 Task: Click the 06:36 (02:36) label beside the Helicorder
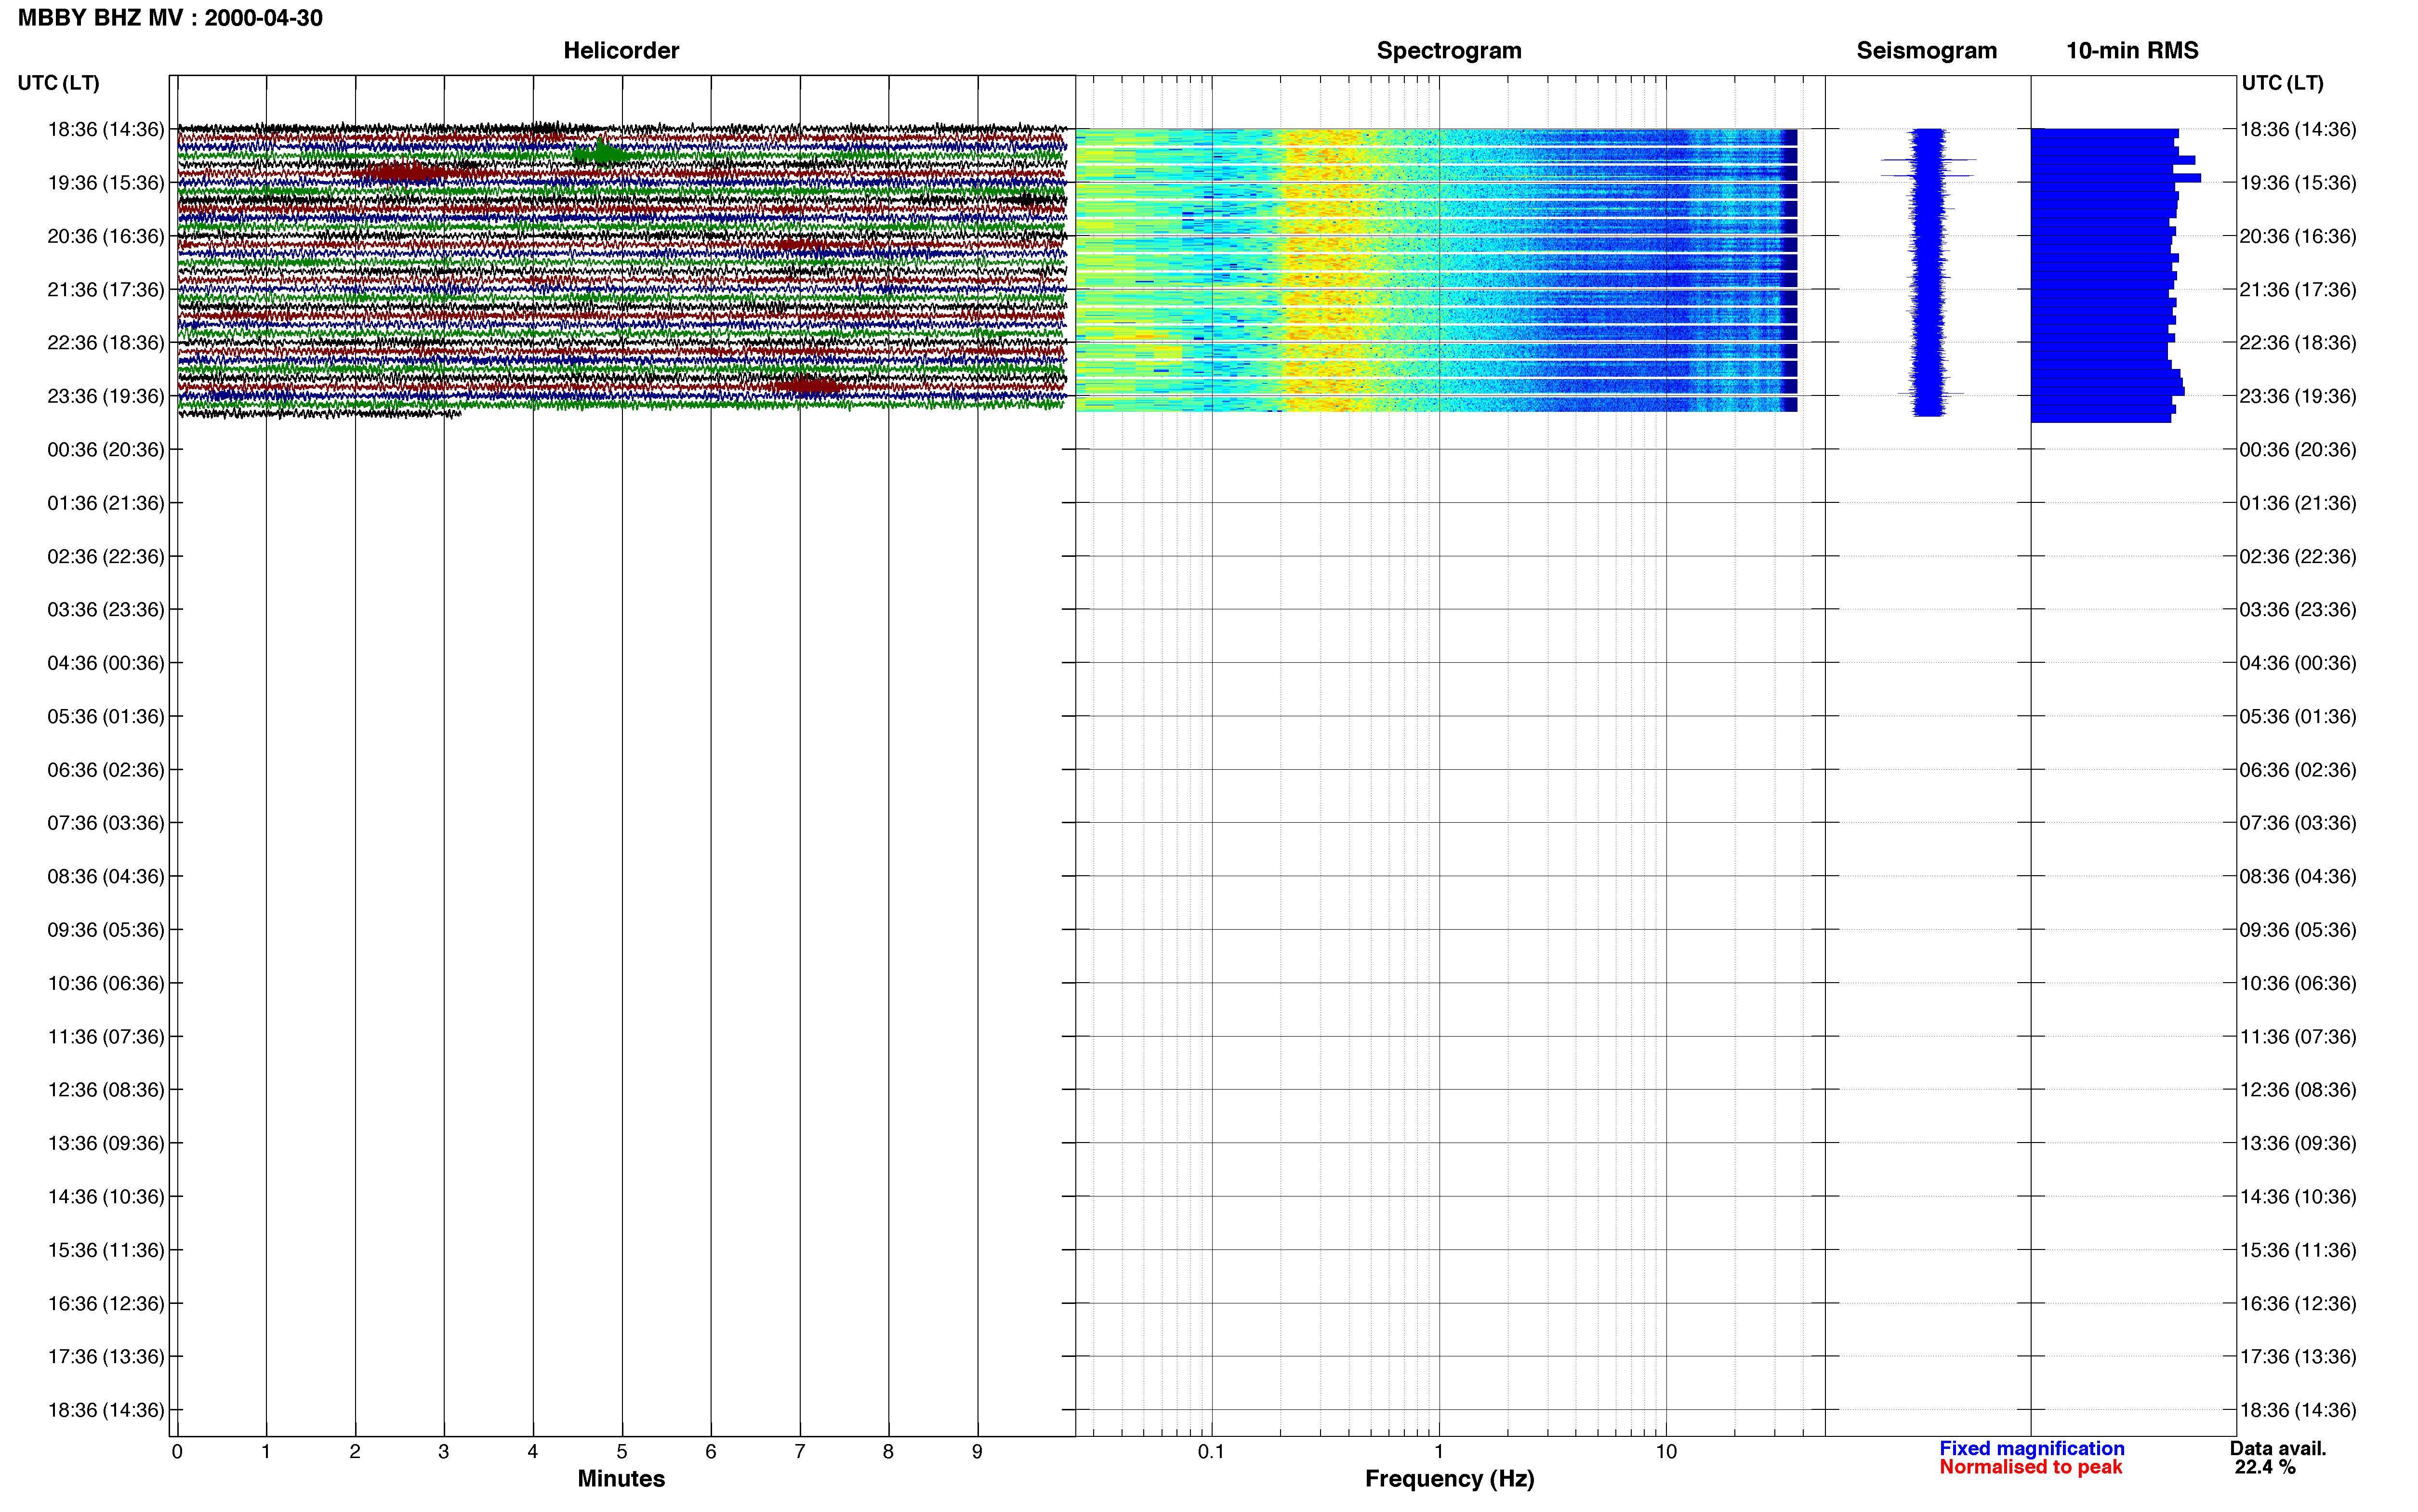(x=106, y=770)
